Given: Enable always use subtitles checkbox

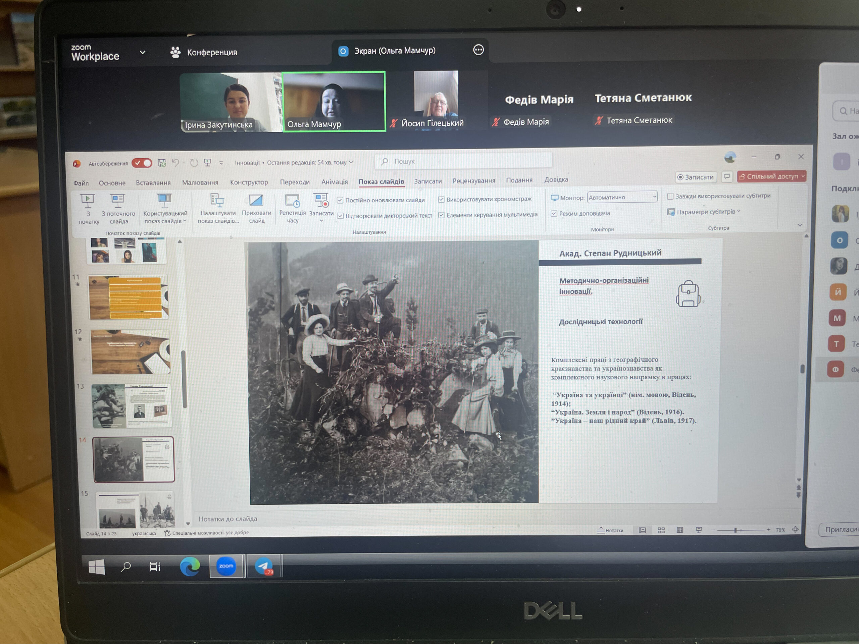Looking at the screenshot, I should click(x=670, y=197).
